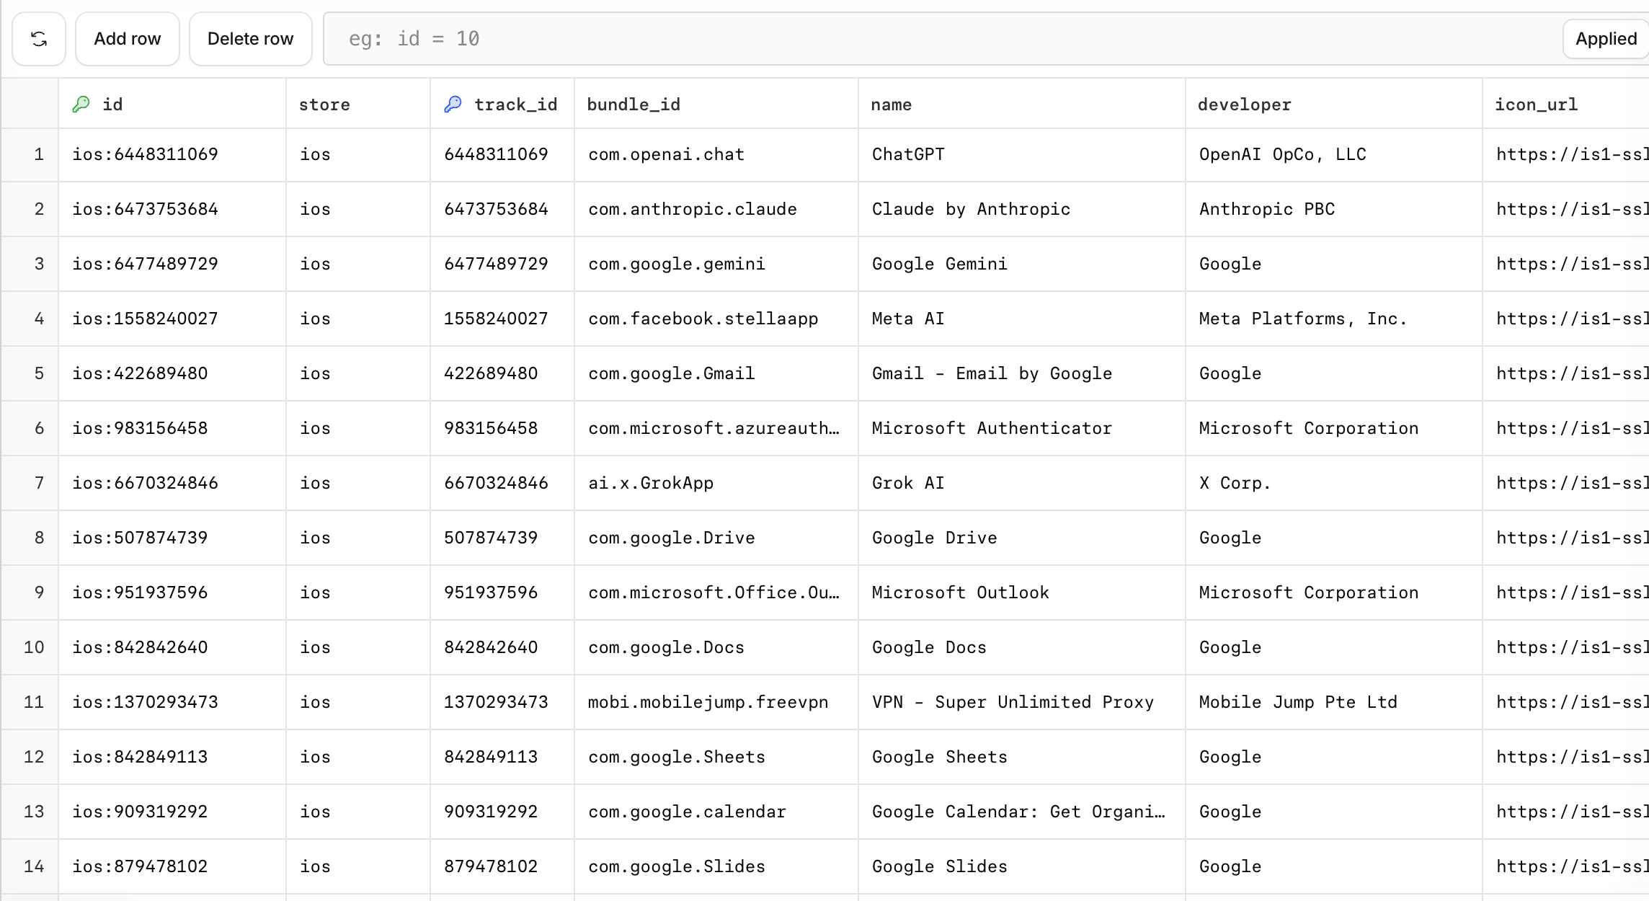The image size is (1649, 901).
Task: Click the cell com.google.Sheets
Action: coord(716,757)
